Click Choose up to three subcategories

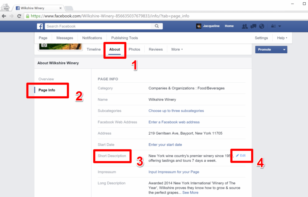(176, 111)
